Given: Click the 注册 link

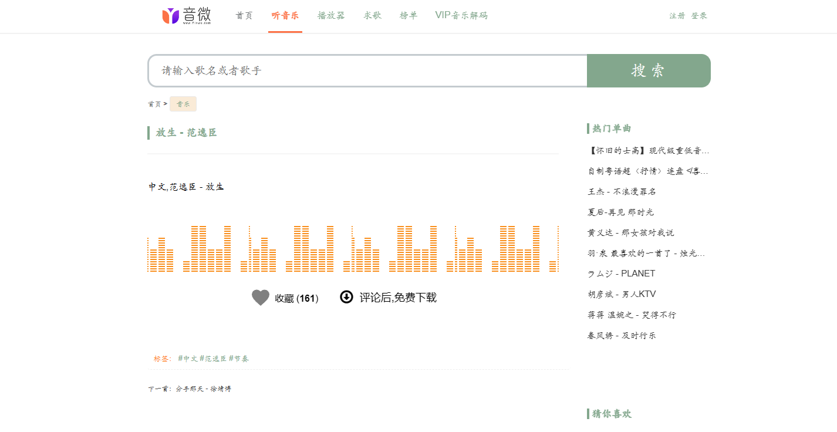Looking at the screenshot, I should 677,16.
